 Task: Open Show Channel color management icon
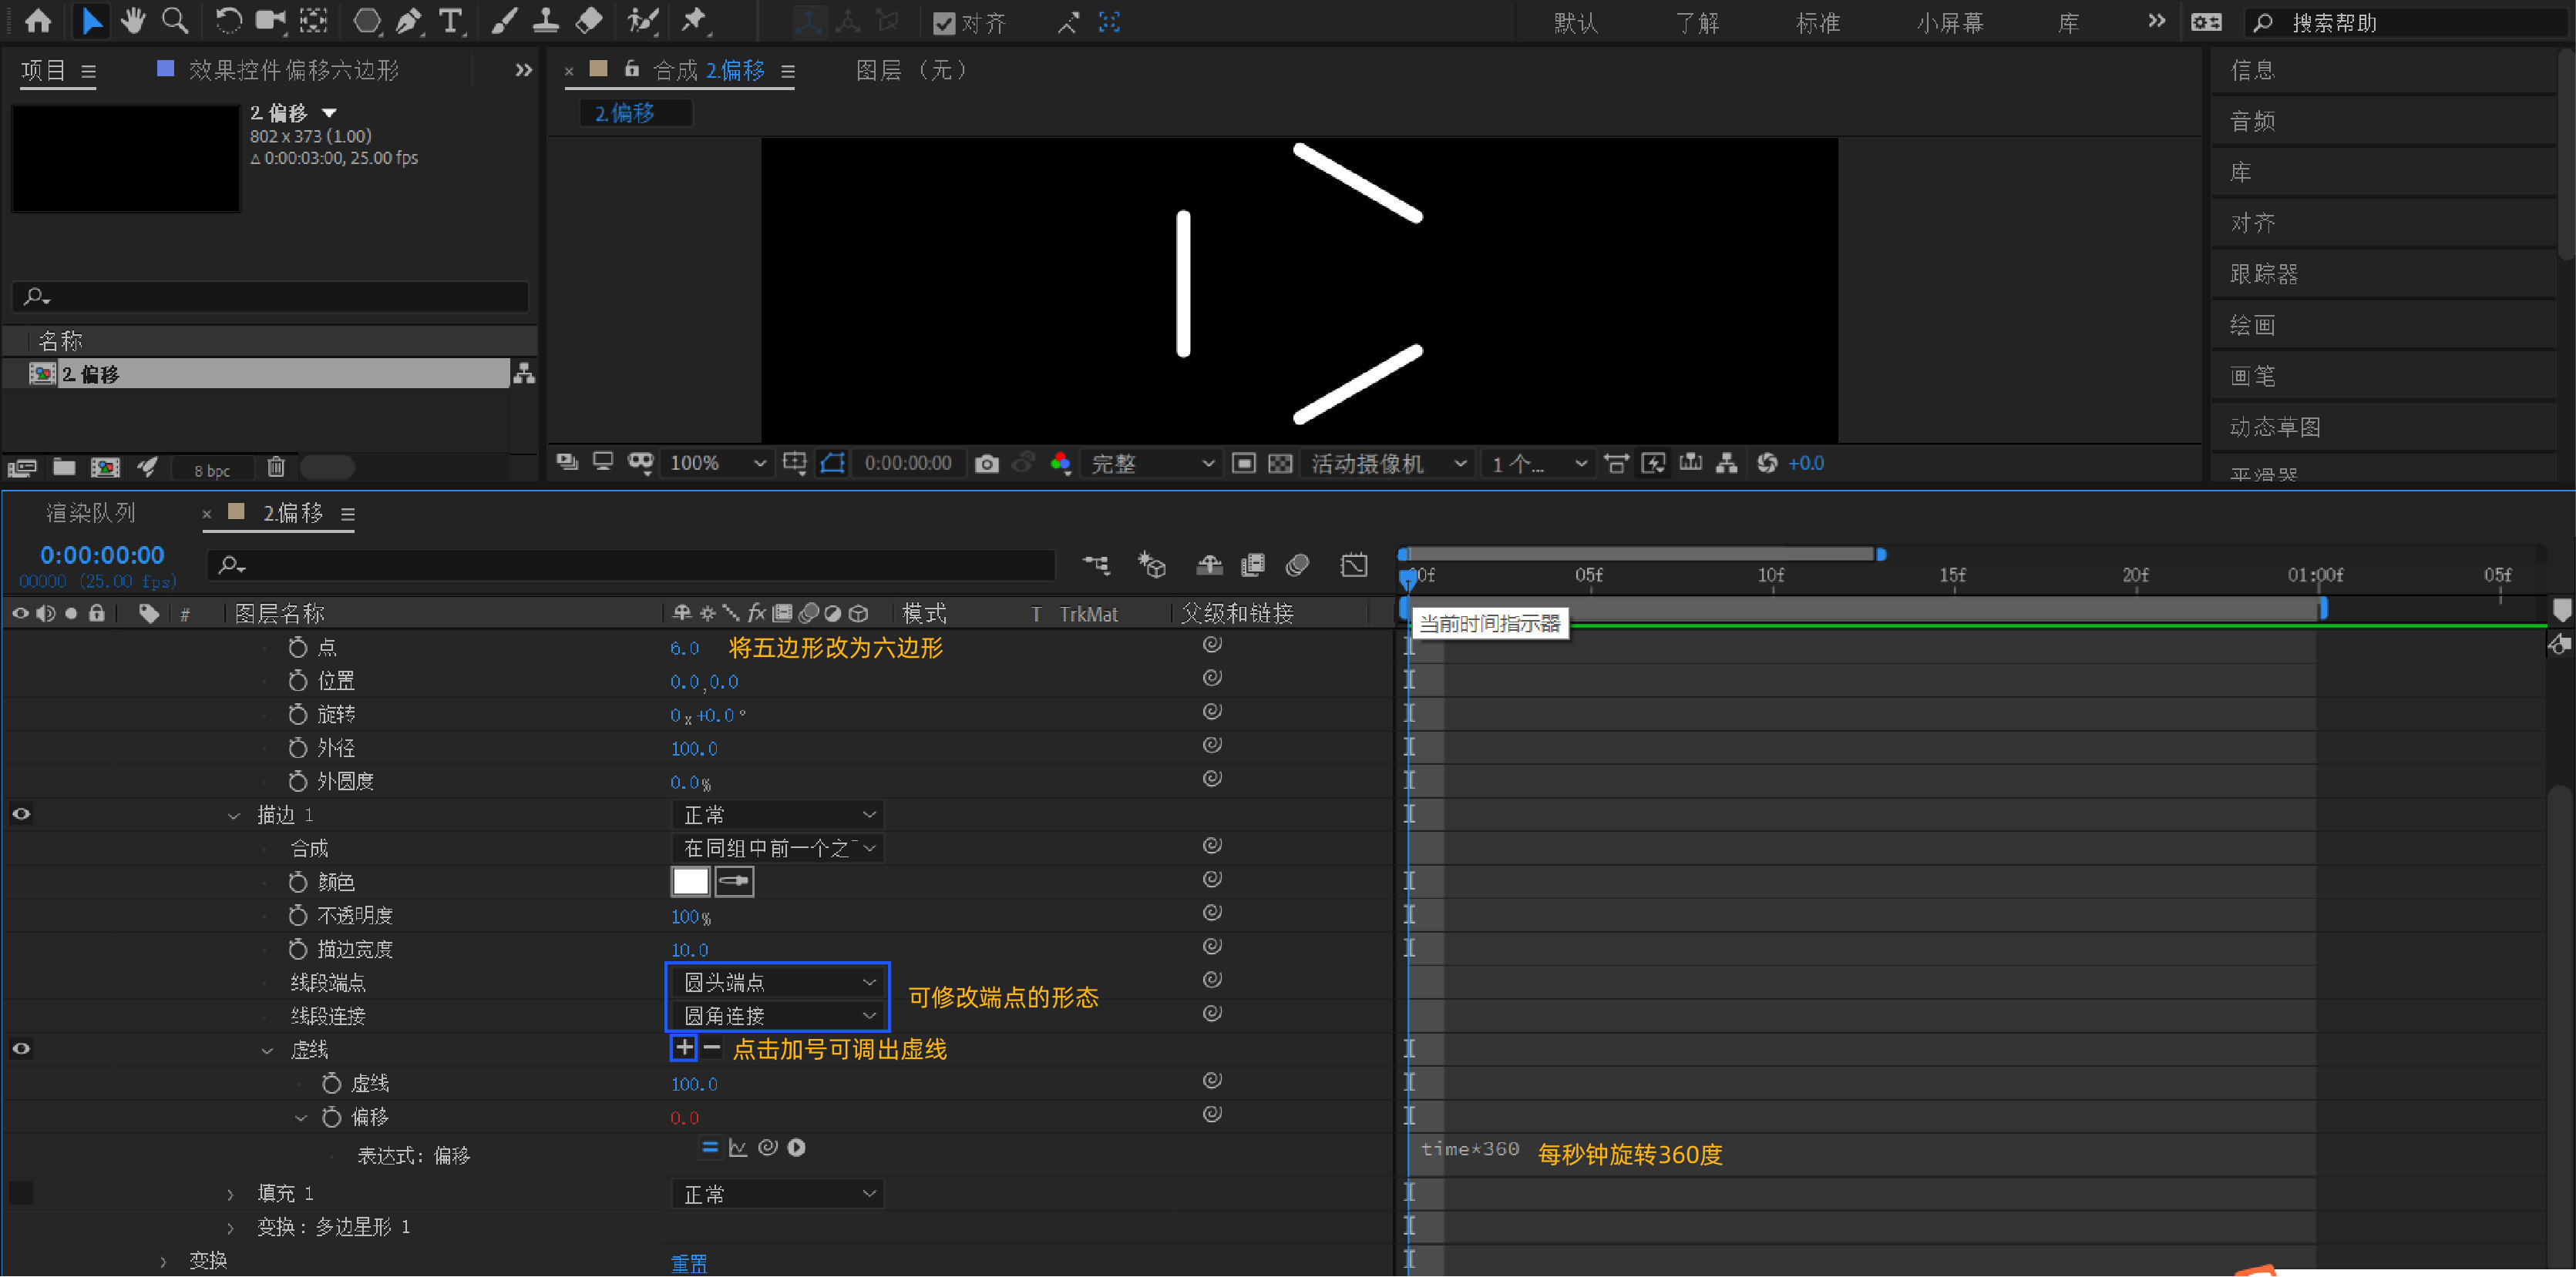coord(1061,464)
